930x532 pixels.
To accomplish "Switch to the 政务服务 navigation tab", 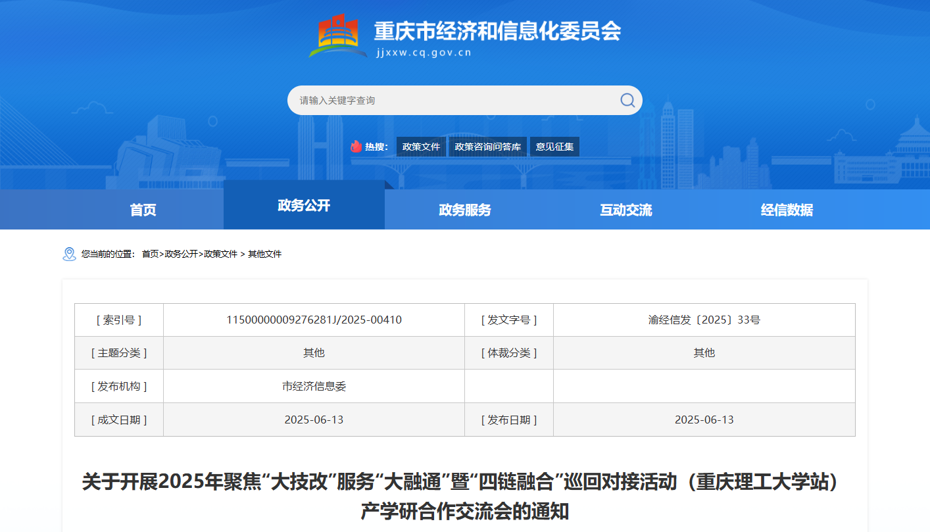I will click(x=465, y=210).
